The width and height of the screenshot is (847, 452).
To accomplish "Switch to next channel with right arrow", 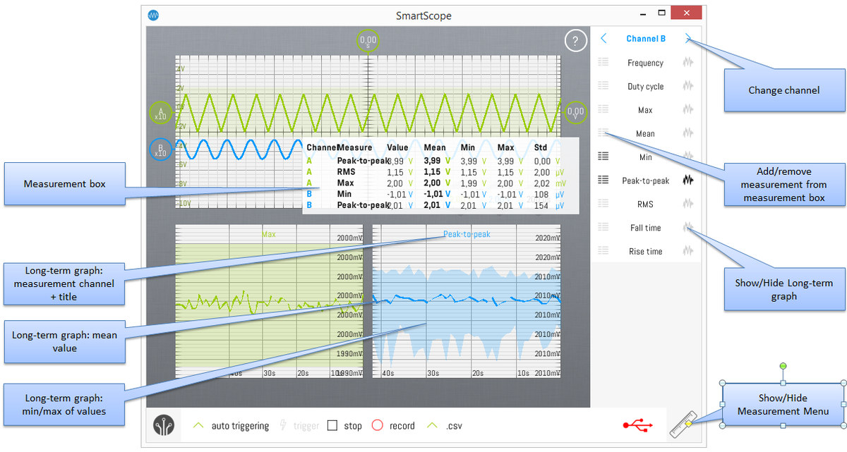I will 688,39.
